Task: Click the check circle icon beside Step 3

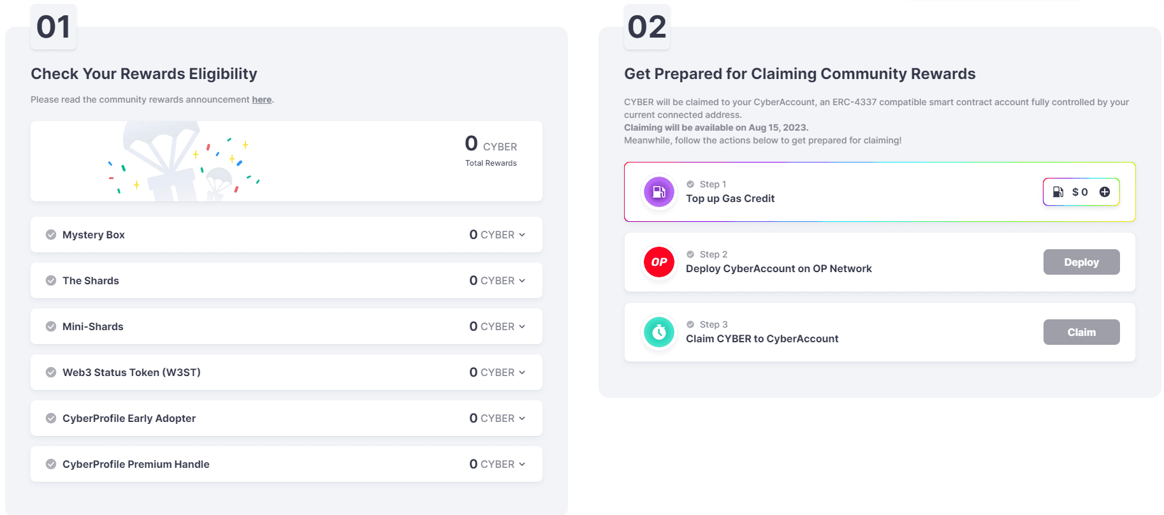Action: [x=690, y=324]
